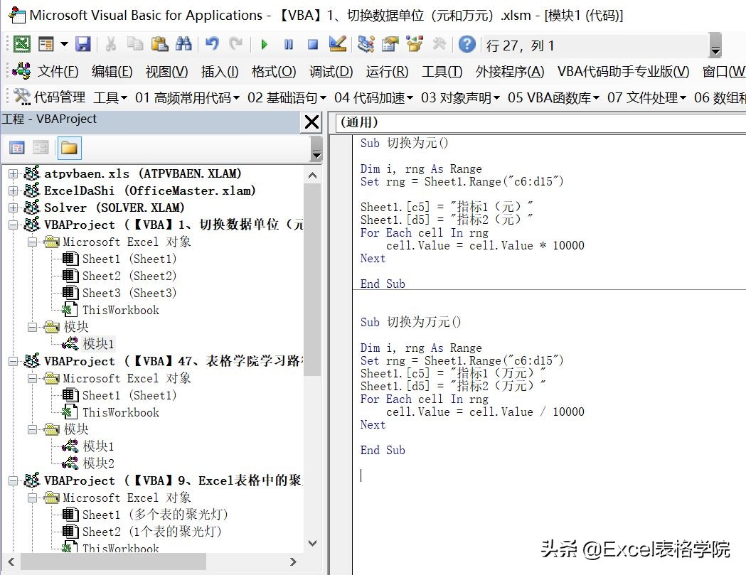
Task: Open the 02 基础语句 dropdown
Action: [287, 97]
